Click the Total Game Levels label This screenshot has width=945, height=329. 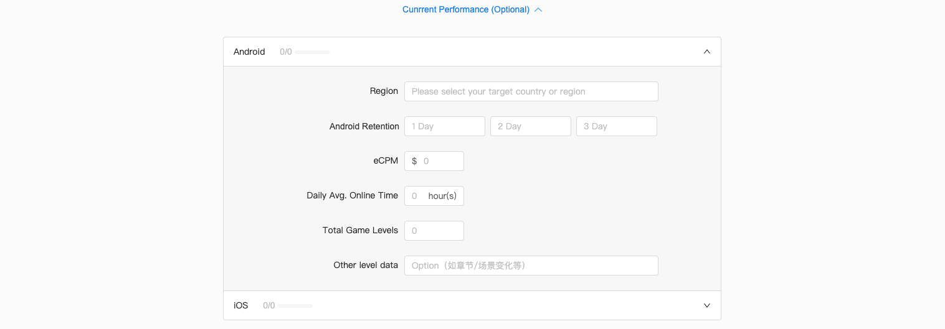360,230
